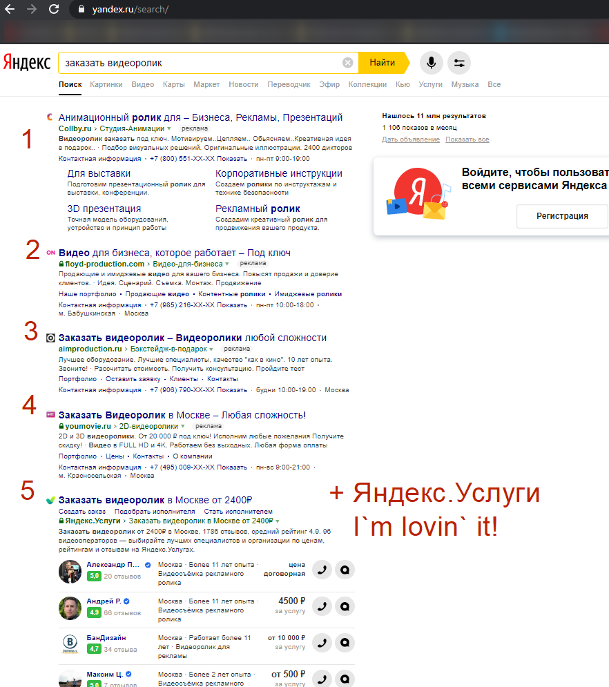Open the Кью tab
The height and width of the screenshot is (687, 609).
[403, 84]
